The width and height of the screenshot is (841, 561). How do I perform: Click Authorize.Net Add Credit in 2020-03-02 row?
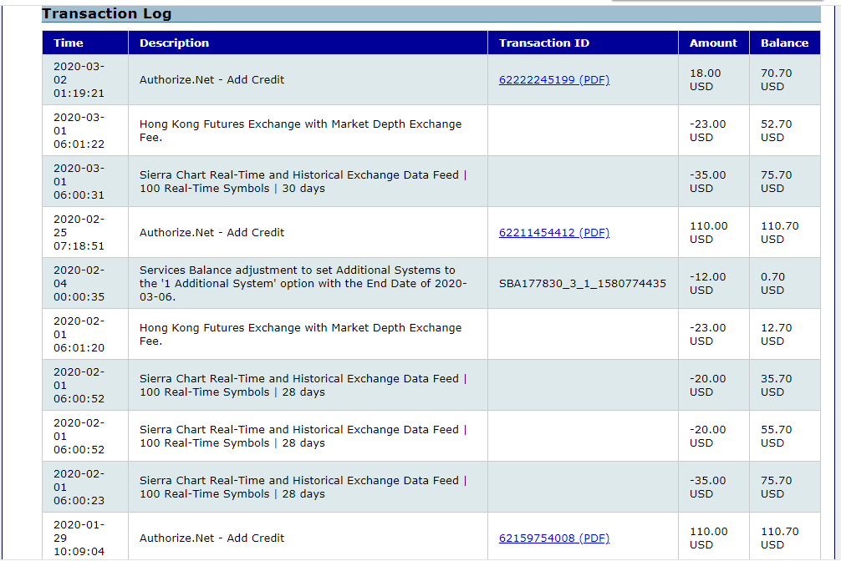[x=212, y=80]
